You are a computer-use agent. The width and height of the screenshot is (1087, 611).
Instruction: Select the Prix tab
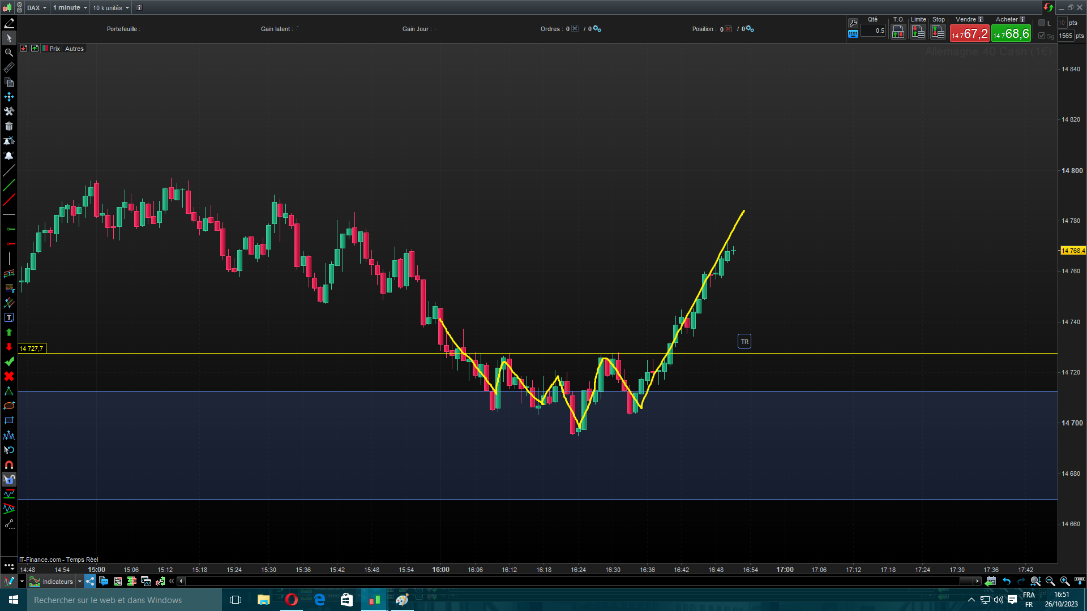click(x=54, y=49)
